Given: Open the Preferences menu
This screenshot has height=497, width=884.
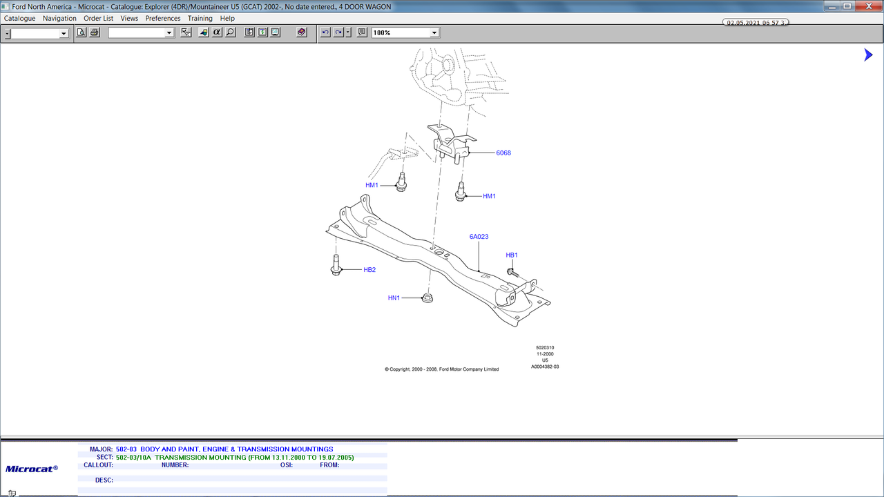Looking at the screenshot, I should (163, 19).
